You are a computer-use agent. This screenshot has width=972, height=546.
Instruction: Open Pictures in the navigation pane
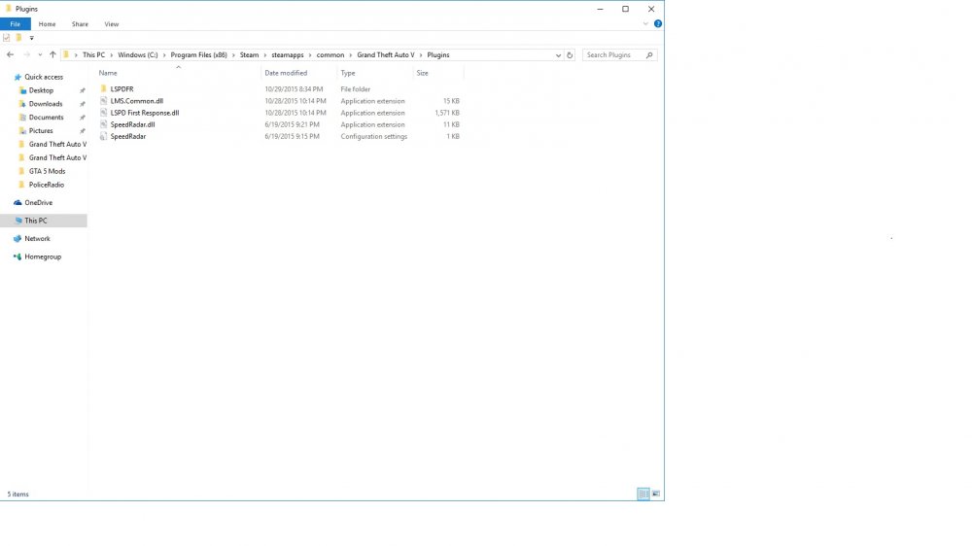click(41, 131)
